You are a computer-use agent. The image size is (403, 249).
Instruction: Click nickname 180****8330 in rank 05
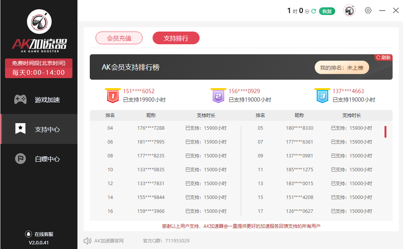point(300,128)
